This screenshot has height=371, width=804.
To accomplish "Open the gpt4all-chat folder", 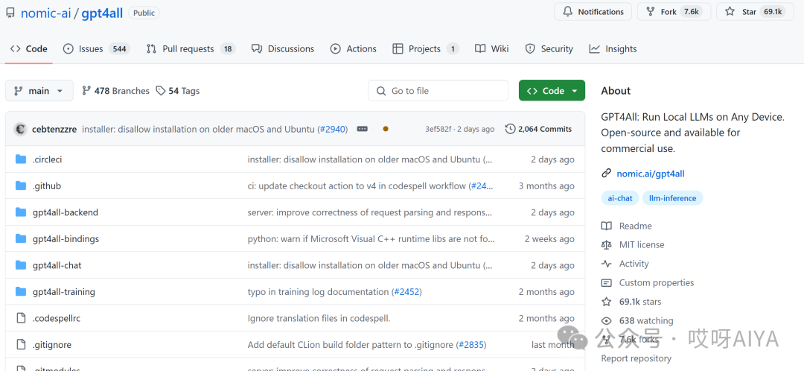I will click(57, 265).
